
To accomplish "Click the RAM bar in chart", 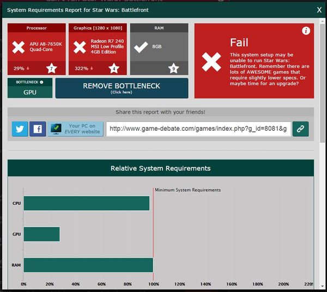I will [x=88, y=265].
